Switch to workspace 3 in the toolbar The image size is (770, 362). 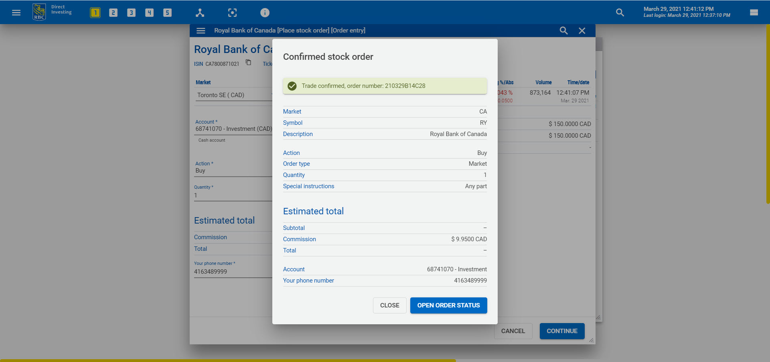pos(131,12)
